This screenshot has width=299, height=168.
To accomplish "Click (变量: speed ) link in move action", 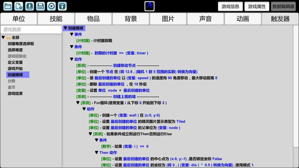I will click(139, 78).
